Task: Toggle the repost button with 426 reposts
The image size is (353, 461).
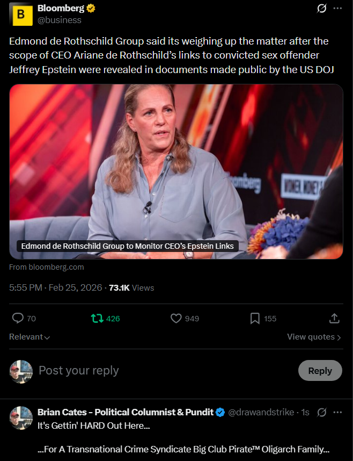Action: (x=97, y=319)
